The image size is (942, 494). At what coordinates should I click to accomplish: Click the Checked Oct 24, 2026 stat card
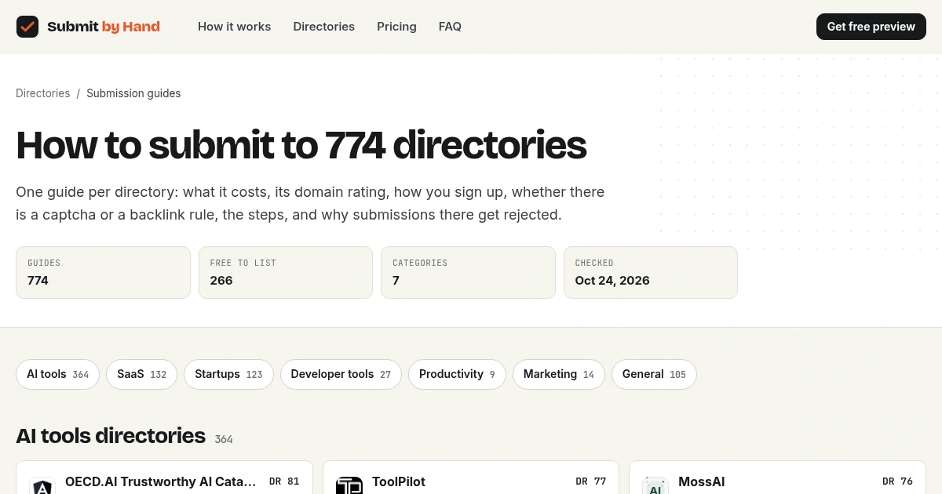click(651, 272)
